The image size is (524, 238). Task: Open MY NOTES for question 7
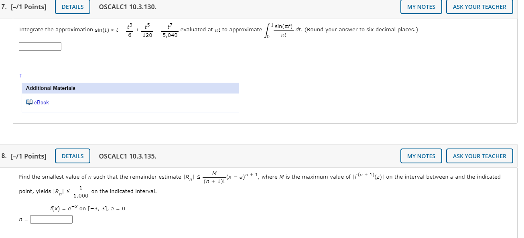[x=421, y=7]
